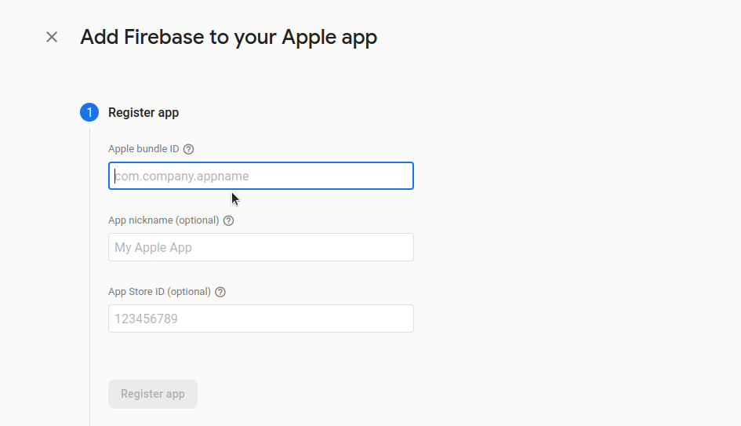Click the com.company.appname placeholder text

tap(182, 177)
